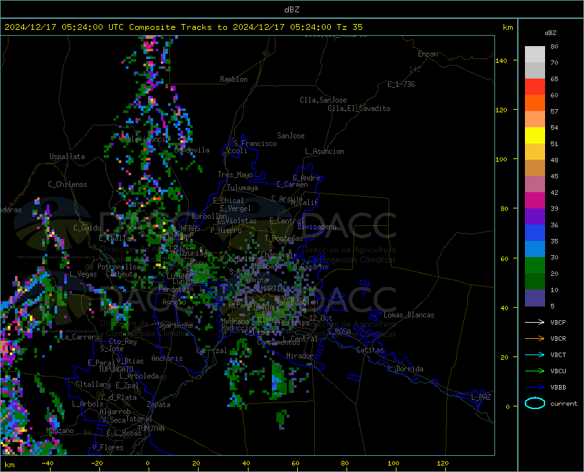584x472 pixels.
Task: Click the L_Asuncion map label
Action: pyautogui.click(x=324, y=152)
